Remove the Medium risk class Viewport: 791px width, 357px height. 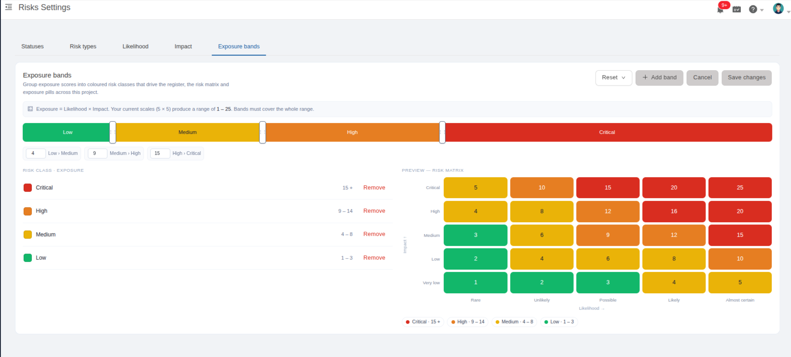tap(374, 234)
